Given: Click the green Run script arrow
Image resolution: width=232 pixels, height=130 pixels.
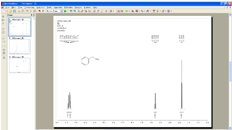Looking at the screenshot, I should click(x=65, y=11).
